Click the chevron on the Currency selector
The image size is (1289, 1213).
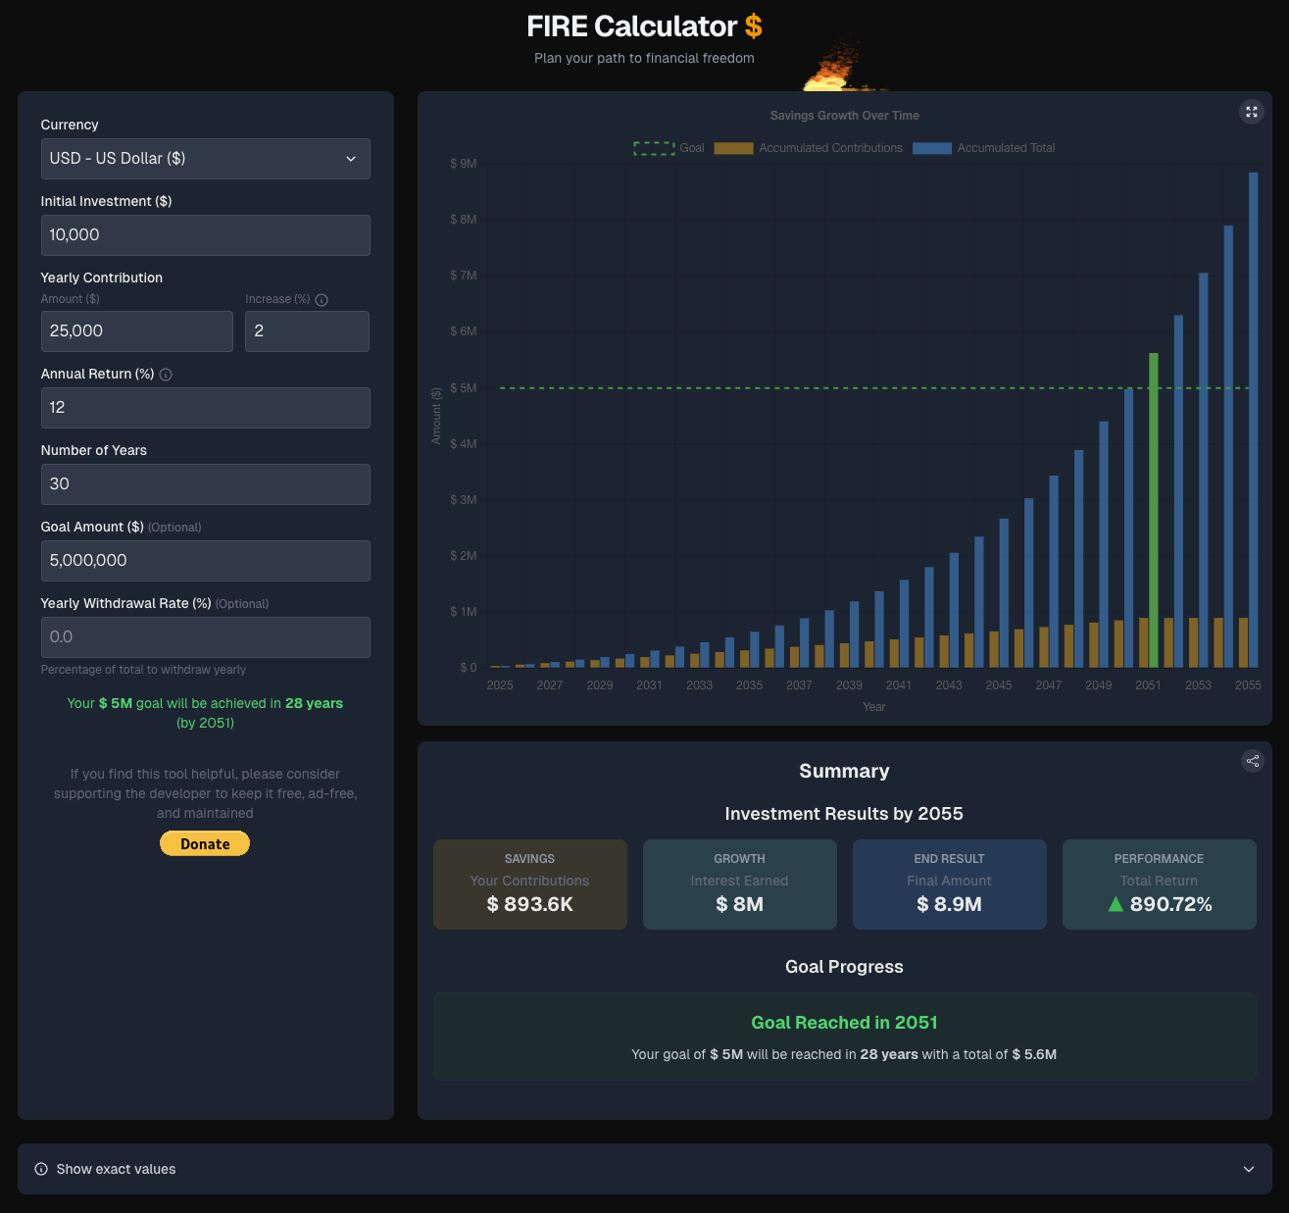click(351, 159)
